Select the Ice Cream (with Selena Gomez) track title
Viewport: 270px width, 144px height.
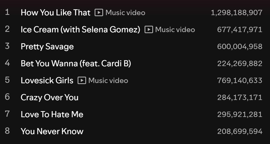click(81, 29)
